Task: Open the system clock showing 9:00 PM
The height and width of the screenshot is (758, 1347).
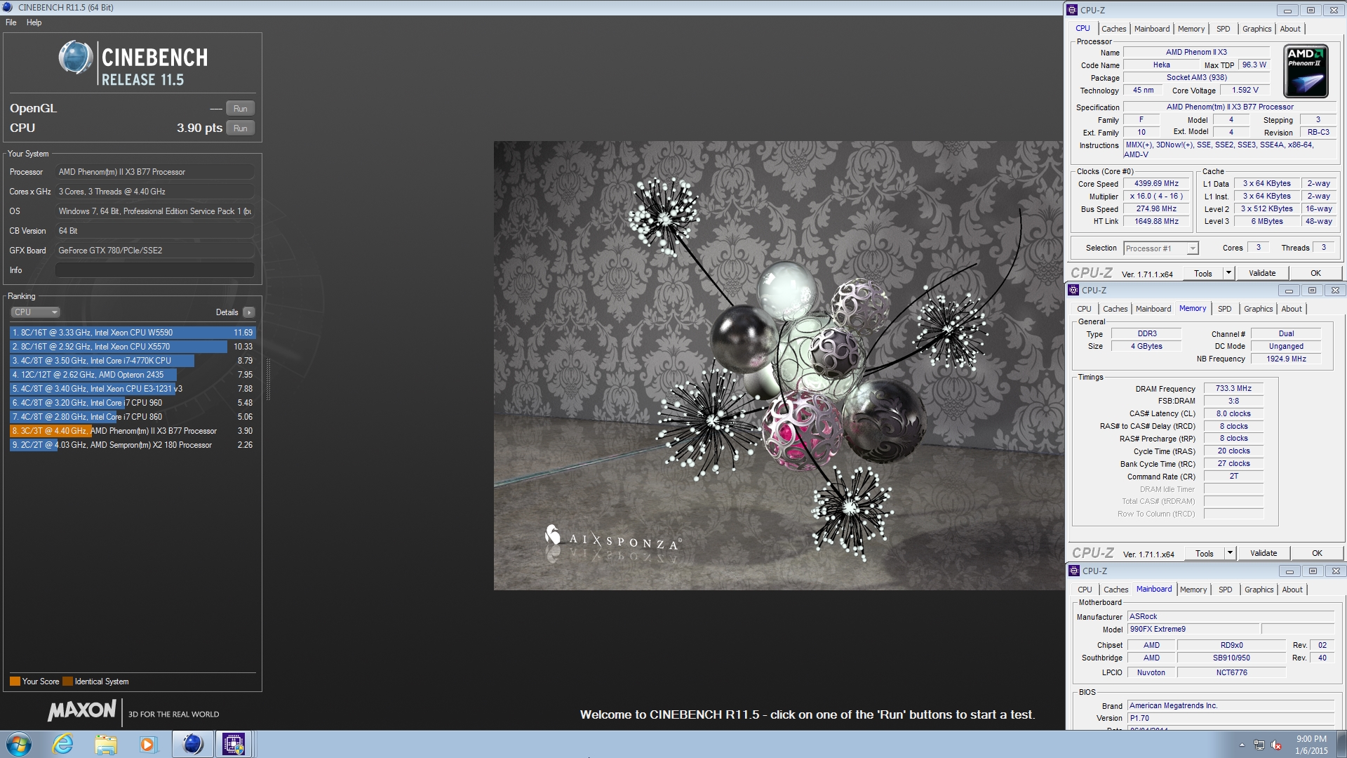Action: 1311,745
